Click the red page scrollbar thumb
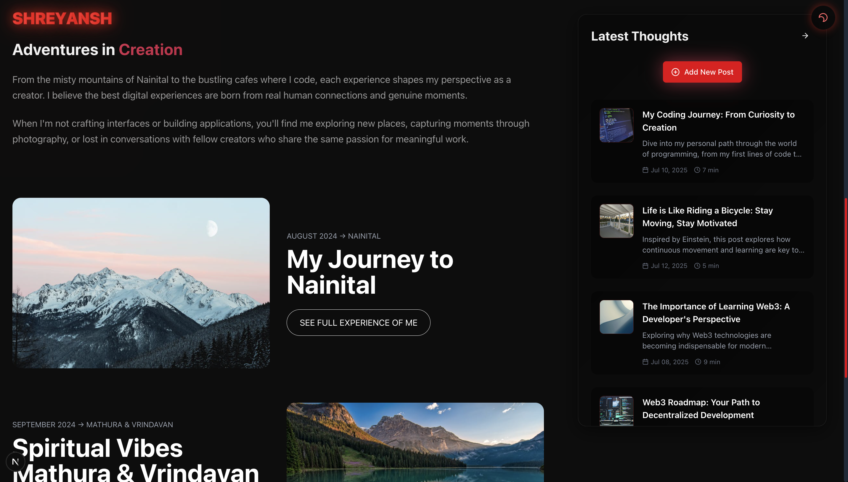The width and height of the screenshot is (848, 482). (846, 288)
